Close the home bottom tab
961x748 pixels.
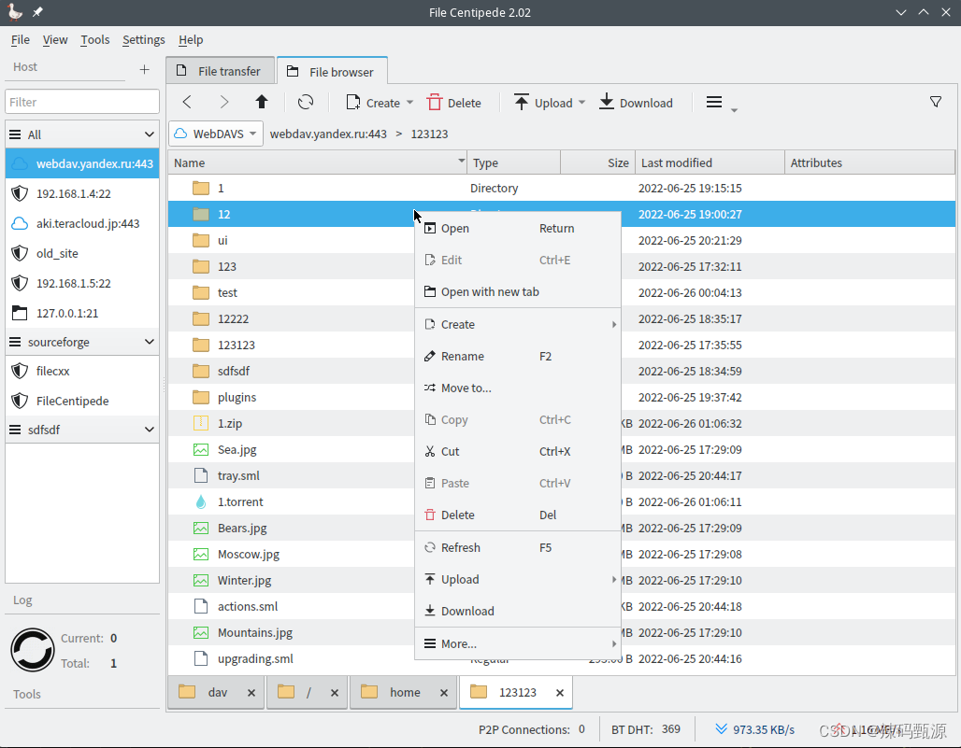pos(444,692)
